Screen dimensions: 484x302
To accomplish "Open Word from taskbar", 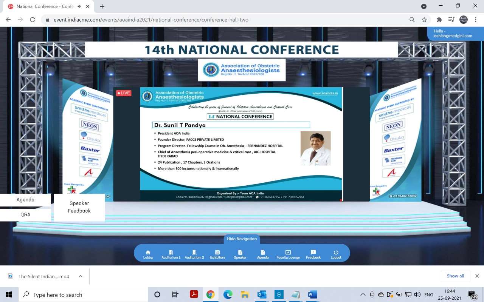I will coord(312,294).
